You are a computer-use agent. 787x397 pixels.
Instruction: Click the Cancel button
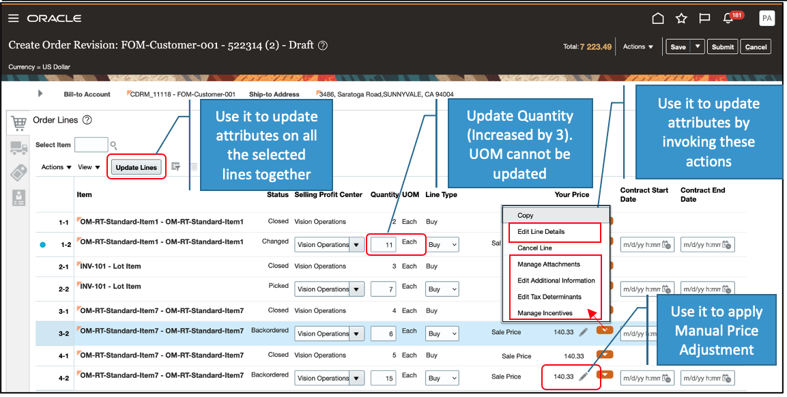coord(756,46)
